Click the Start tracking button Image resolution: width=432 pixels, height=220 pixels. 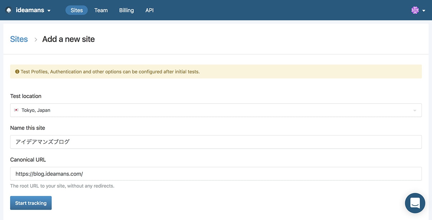(x=31, y=203)
